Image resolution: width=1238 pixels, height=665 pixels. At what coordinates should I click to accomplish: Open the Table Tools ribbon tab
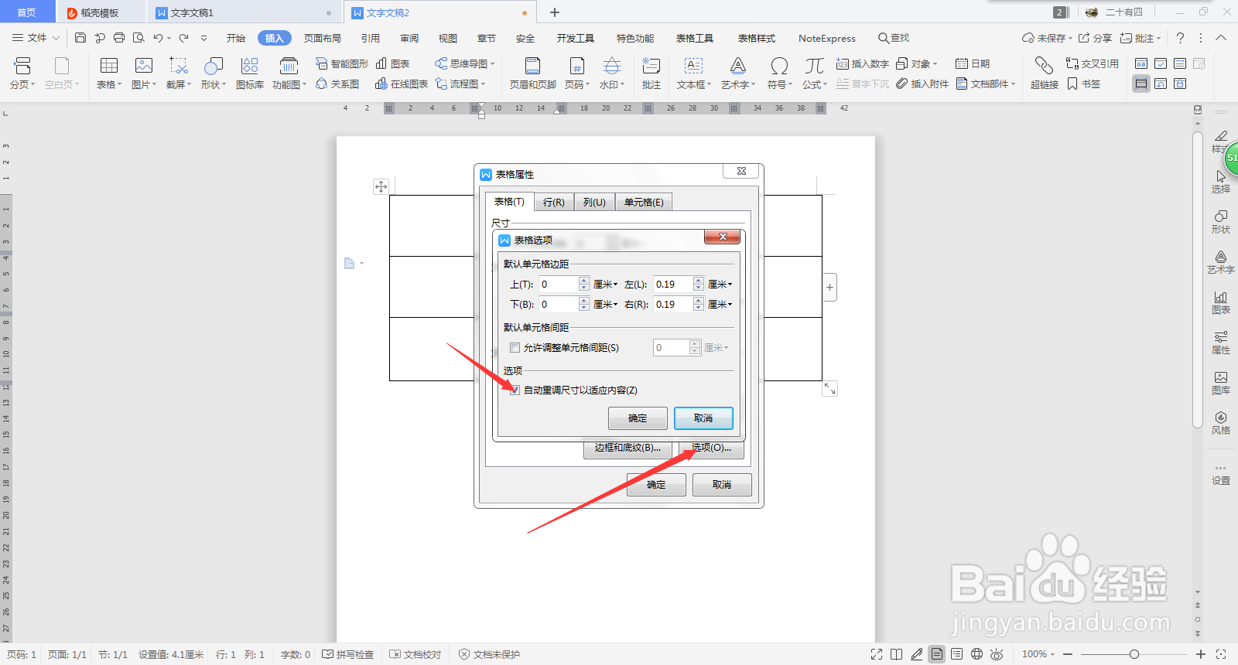click(695, 38)
